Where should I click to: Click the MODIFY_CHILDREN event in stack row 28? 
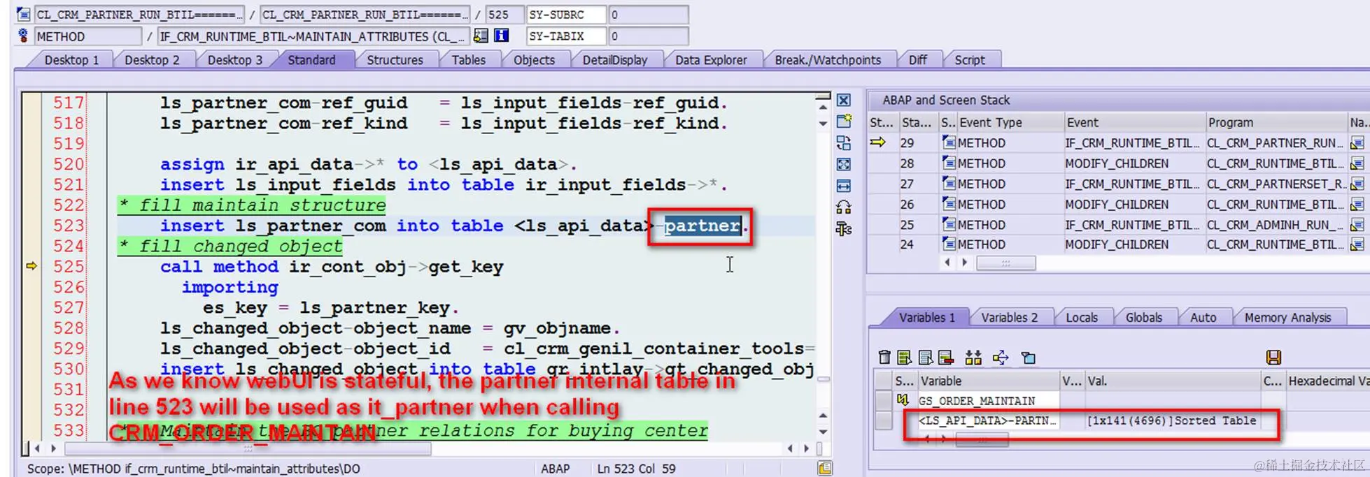tap(1117, 163)
